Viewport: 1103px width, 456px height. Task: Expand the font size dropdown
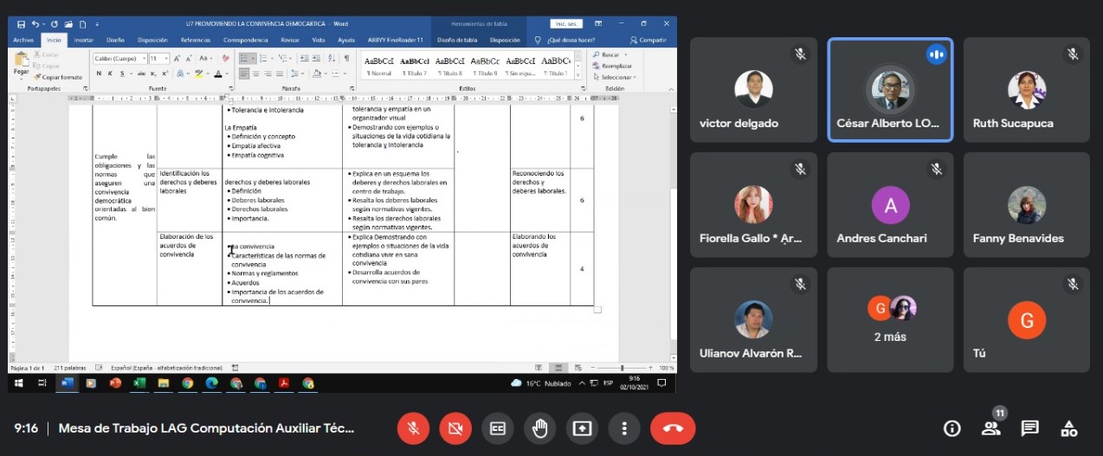pyautogui.click(x=166, y=59)
